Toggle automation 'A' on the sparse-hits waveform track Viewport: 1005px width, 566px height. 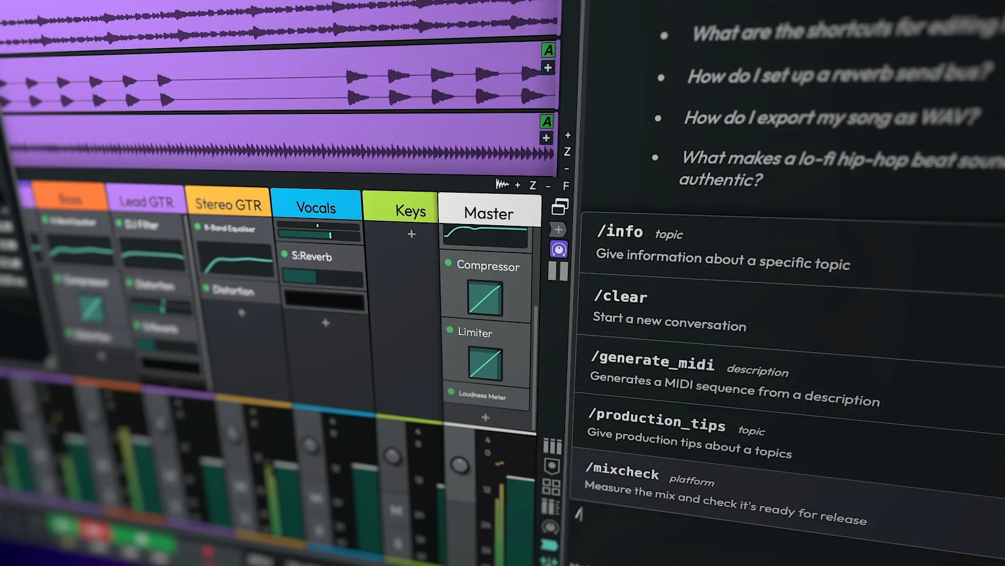click(548, 50)
